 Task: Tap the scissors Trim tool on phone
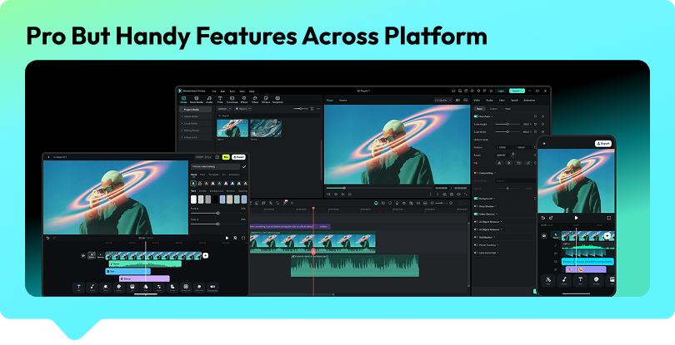coord(548,280)
